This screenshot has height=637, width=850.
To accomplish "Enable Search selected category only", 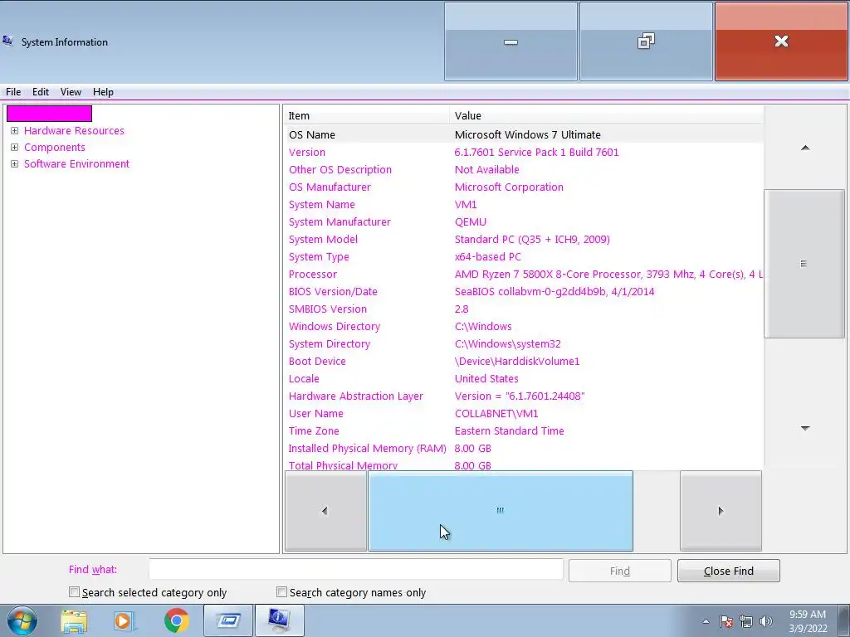I will (x=74, y=592).
